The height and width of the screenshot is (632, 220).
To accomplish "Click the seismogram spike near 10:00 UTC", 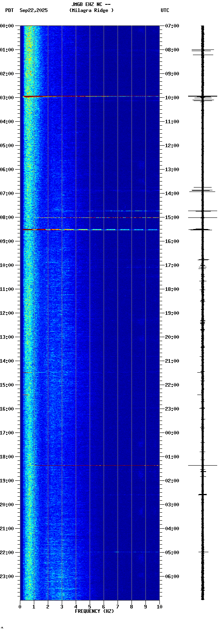I will click(202, 96).
